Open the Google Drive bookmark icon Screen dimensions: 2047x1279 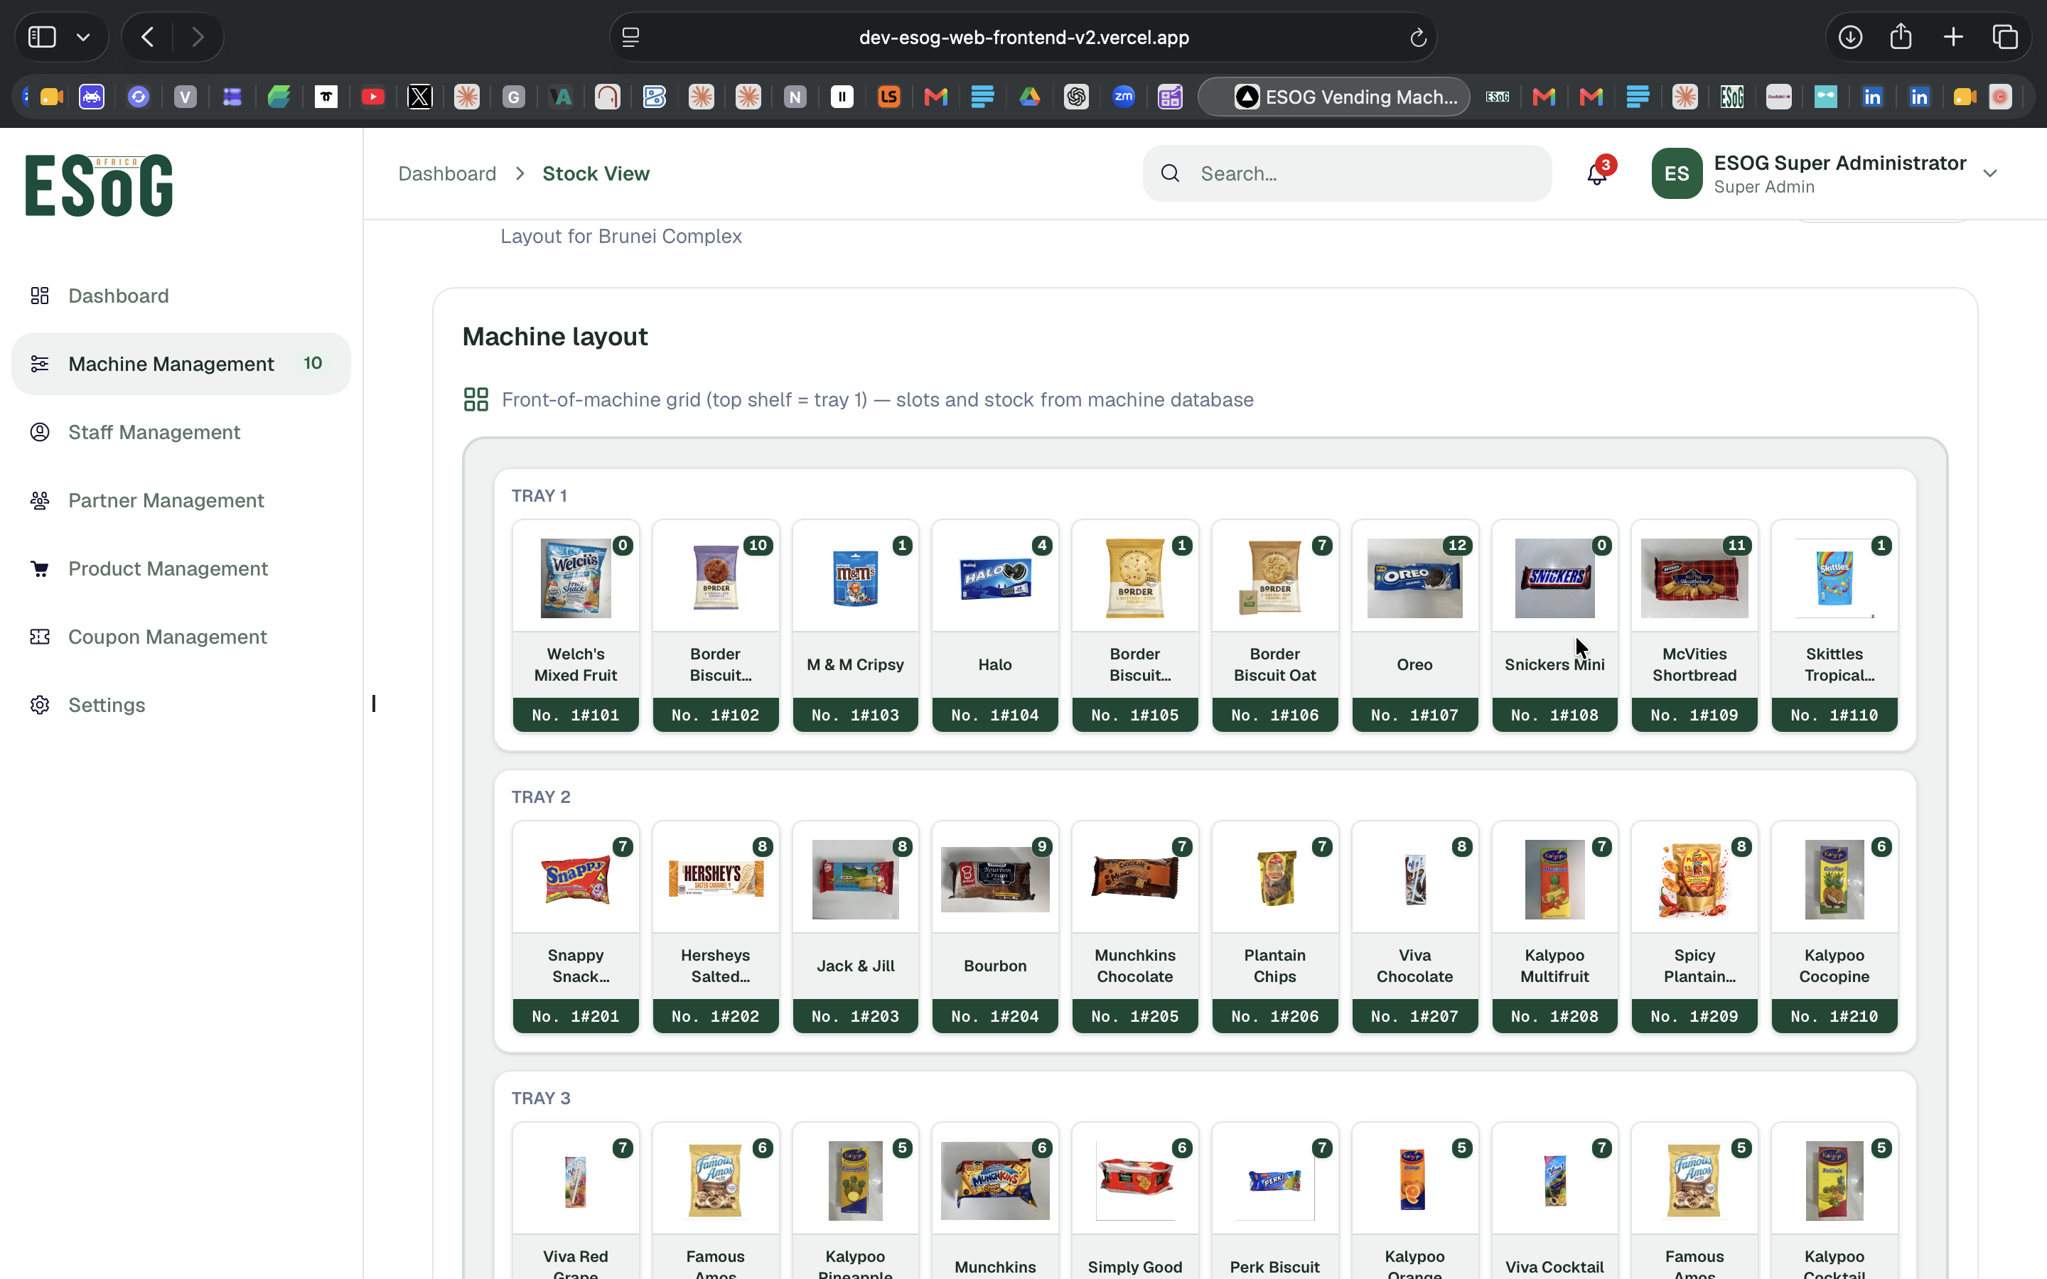click(1029, 97)
